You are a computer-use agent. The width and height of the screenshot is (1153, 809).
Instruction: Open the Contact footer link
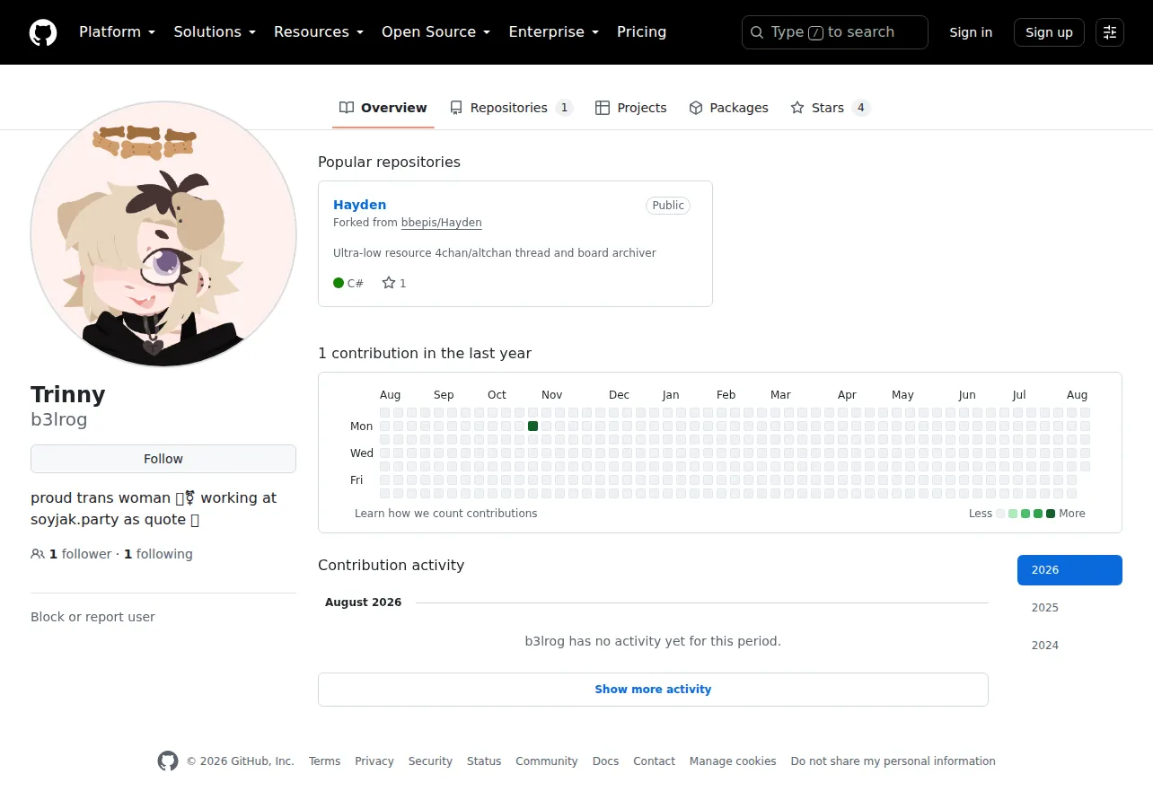coord(654,761)
